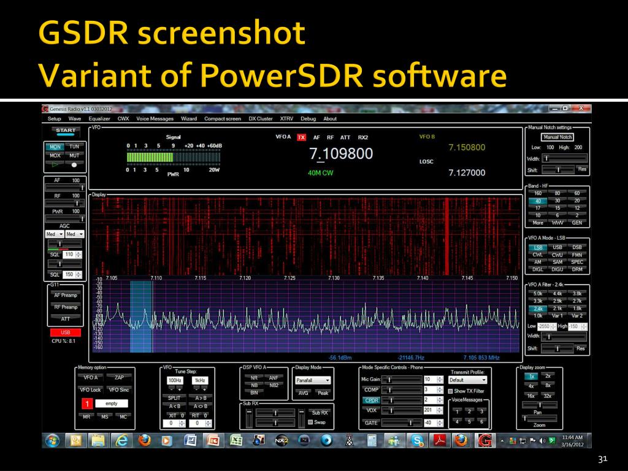Click the memory name field showing empty

(x=112, y=404)
